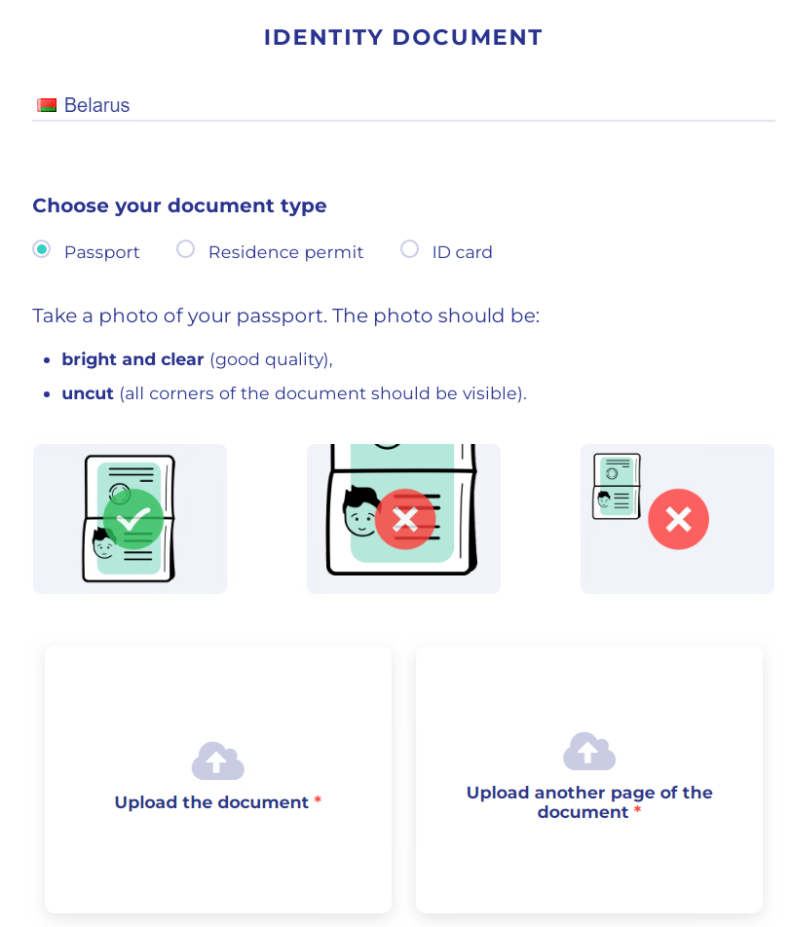
Task: Click the Passport text label
Action: pyautogui.click(x=101, y=252)
